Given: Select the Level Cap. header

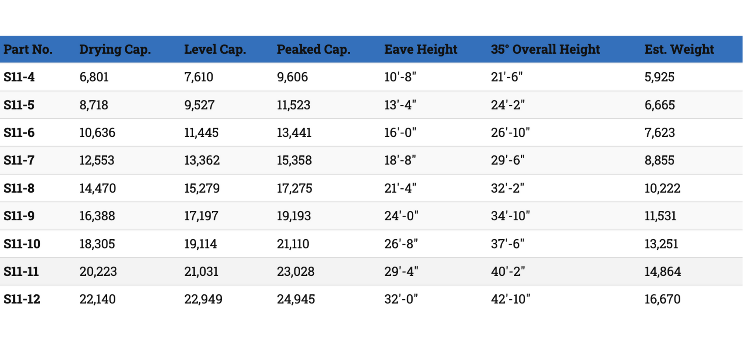Looking at the screenshot, I should tap(215, 49).
